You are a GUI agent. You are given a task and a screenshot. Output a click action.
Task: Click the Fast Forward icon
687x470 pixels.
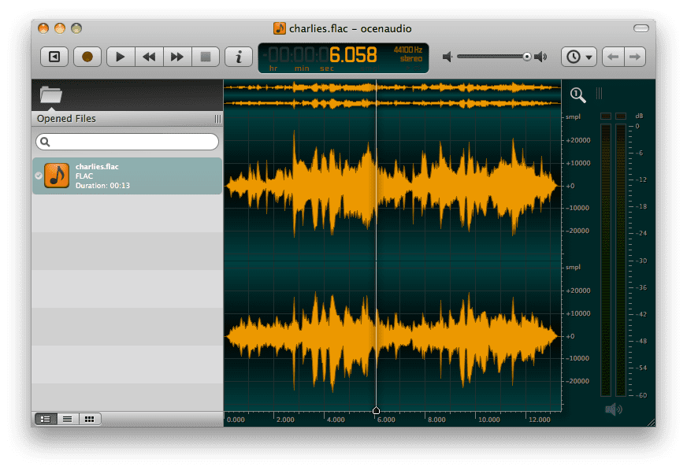(176, 56)
